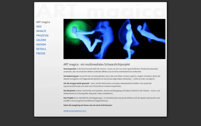Image resolution: width=201 pixels, height=126 pixels.
Task: Click the heading 'ART magica - ein multimediales Schwarzlichtprojekt'
Action: 97,64
